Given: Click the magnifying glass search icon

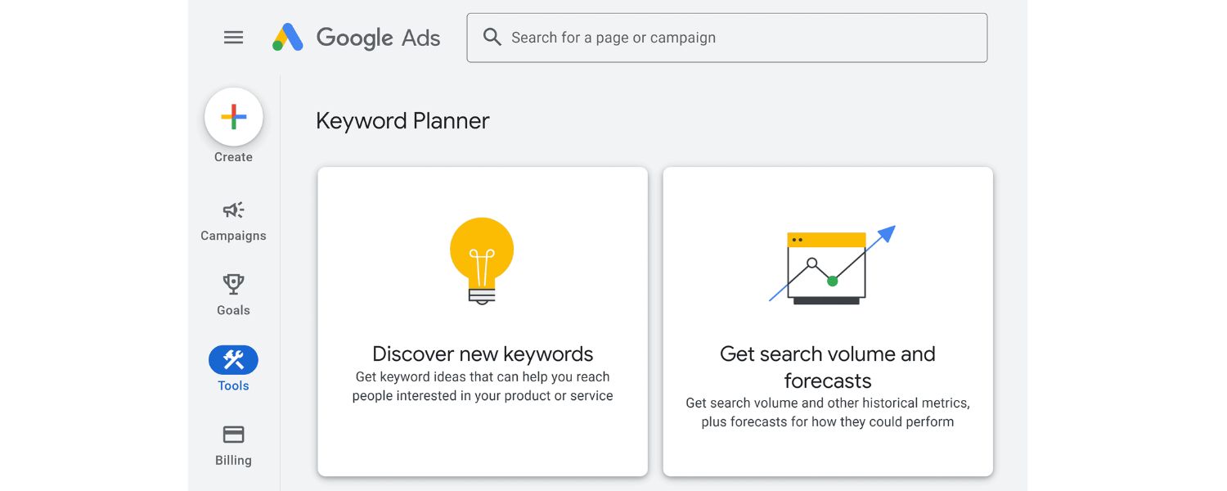Looking at the screenshot, I should coord(491,38).
